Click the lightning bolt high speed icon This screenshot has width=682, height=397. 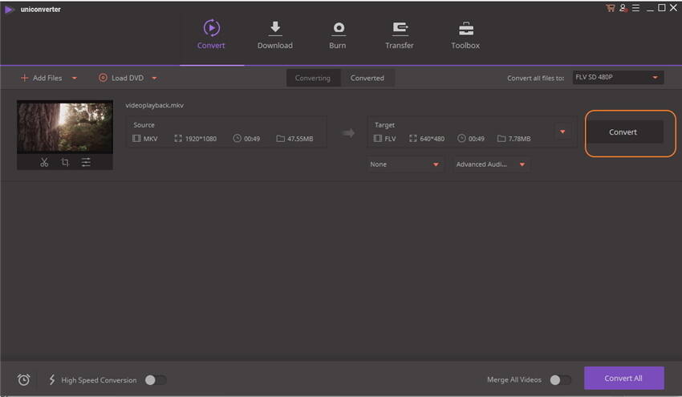tap(52, 379)
